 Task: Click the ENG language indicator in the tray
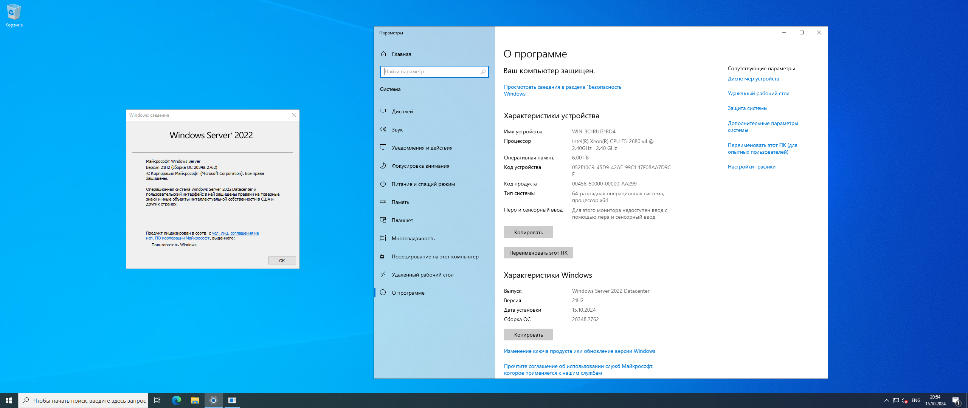click(915, 400)
